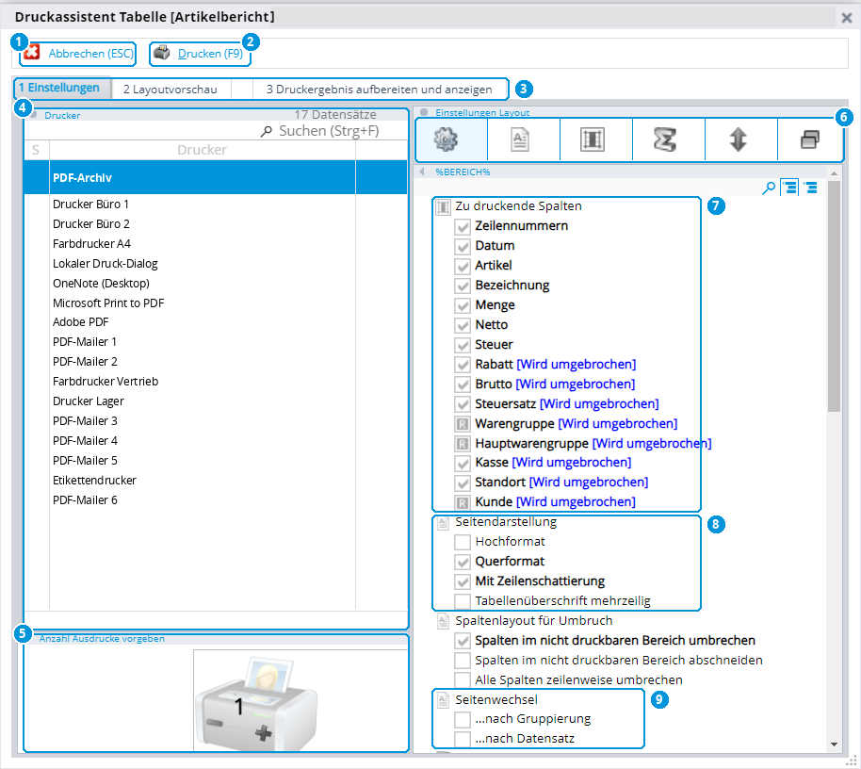861x769 pixels.
Task: Click the magnifier icon above the settings tree
Action: click(769, 188)
